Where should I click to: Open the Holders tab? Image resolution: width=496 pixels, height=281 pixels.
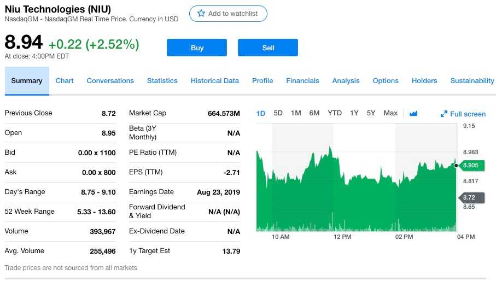424,81
